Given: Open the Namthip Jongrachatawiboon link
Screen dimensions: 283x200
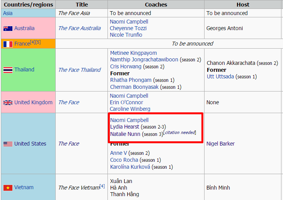Looking at the screenshot, I should 144,59.
